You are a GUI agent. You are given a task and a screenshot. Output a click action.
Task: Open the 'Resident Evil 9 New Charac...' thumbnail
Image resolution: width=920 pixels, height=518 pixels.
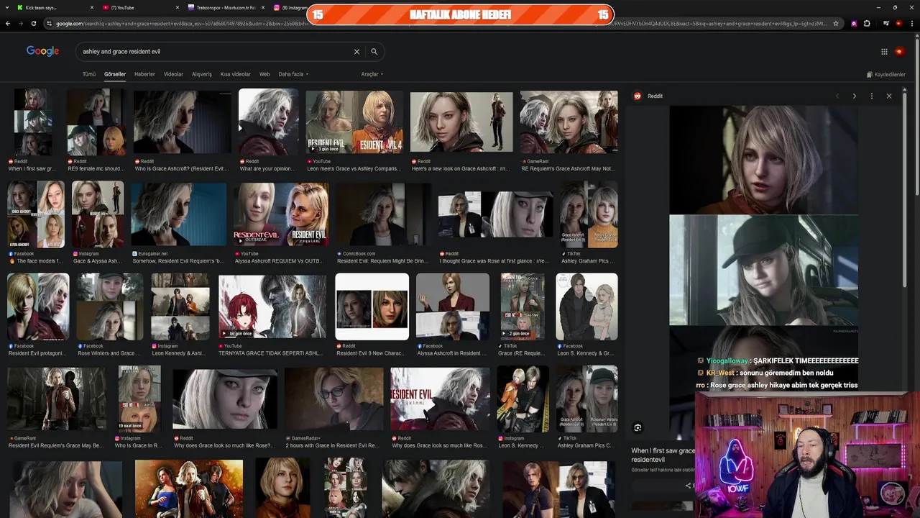[x=372, y=306]
